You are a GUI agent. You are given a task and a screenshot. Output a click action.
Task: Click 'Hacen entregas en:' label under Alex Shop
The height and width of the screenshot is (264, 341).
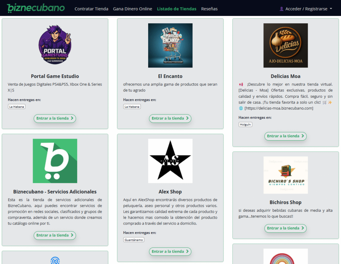140,233
